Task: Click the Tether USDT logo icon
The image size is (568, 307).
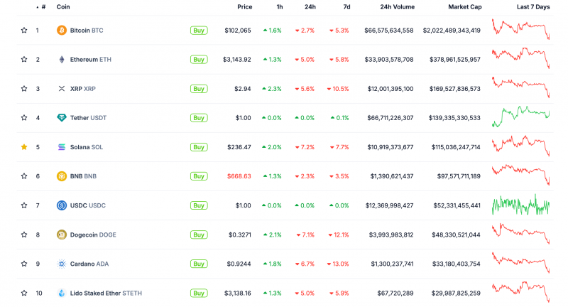Action: (x=62, y=118)
